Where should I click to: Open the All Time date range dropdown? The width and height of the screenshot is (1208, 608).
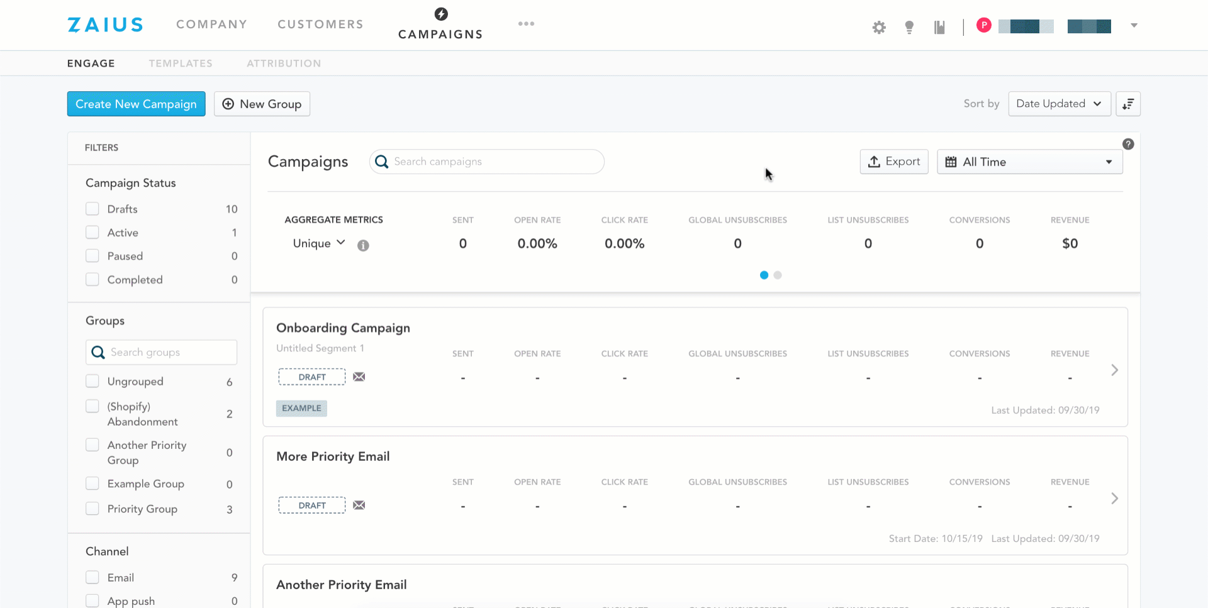pos(1030,162)
